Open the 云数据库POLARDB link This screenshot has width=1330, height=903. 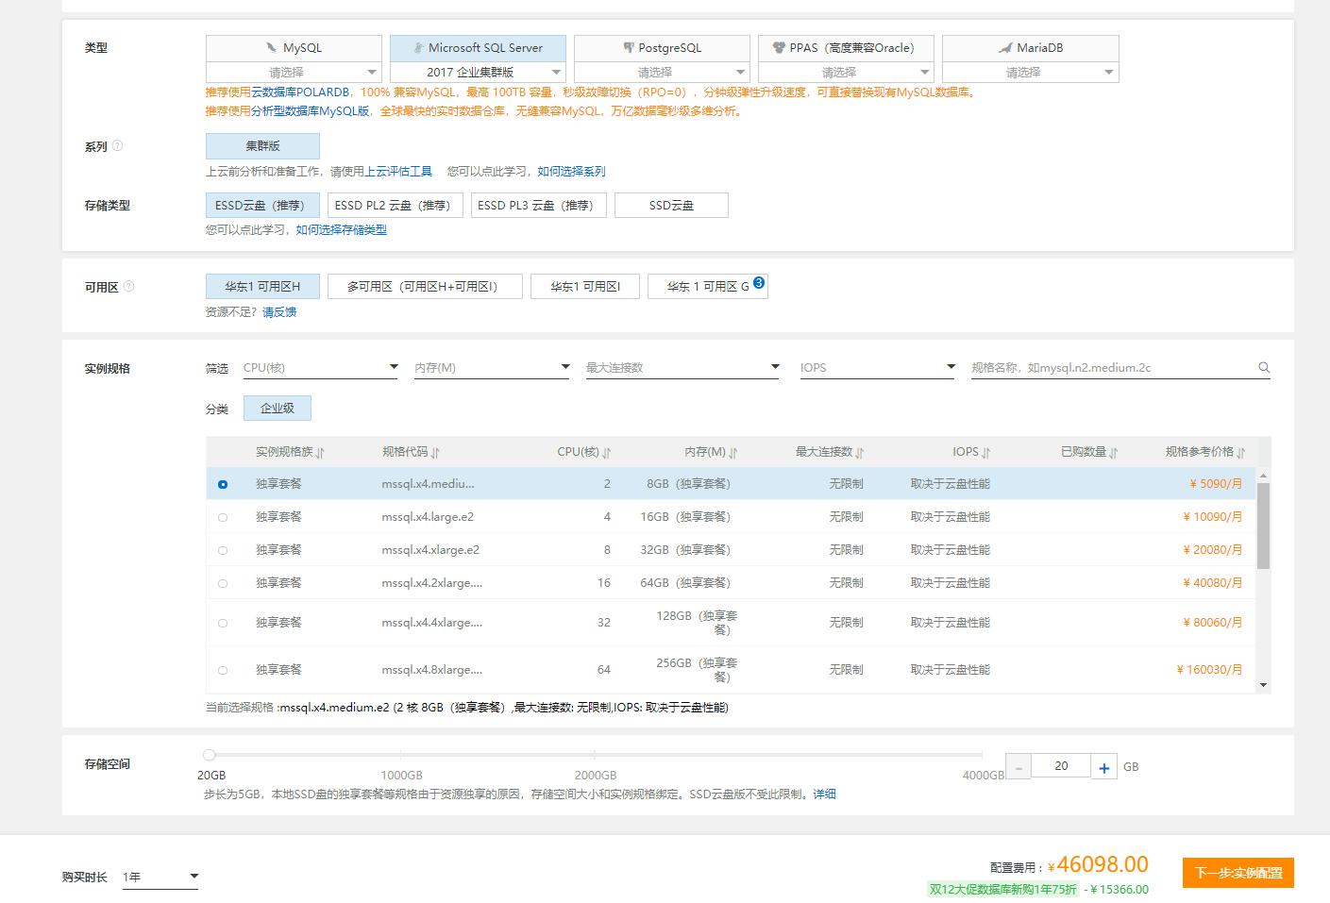pyautogui.click(x=300, y=92)
